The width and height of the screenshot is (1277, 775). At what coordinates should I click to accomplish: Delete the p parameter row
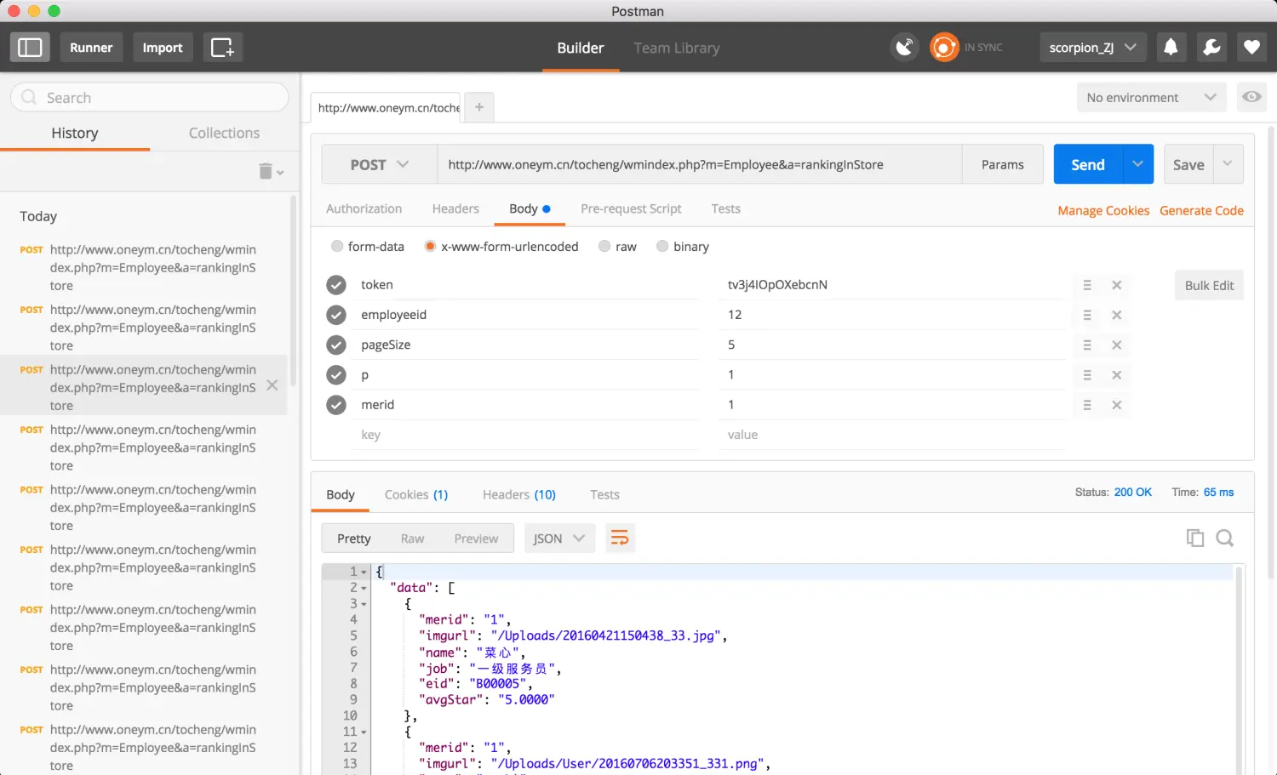(x=1117, y=375)
